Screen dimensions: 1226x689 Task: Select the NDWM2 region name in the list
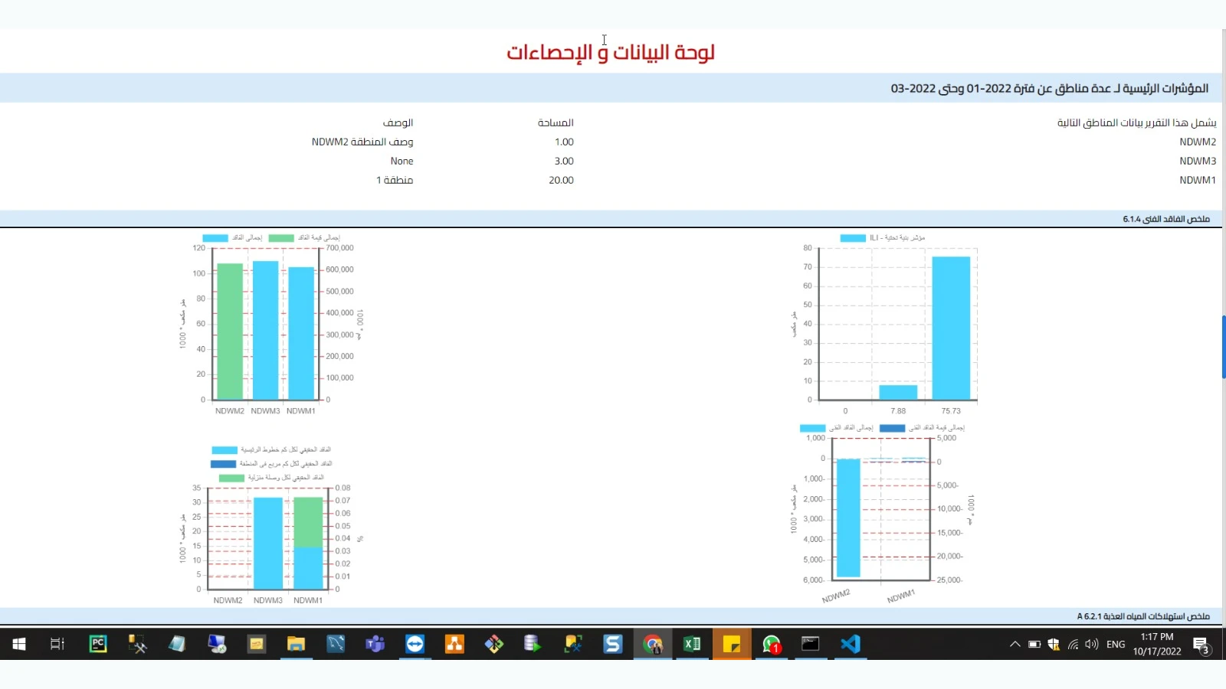tap(1198, 142)
